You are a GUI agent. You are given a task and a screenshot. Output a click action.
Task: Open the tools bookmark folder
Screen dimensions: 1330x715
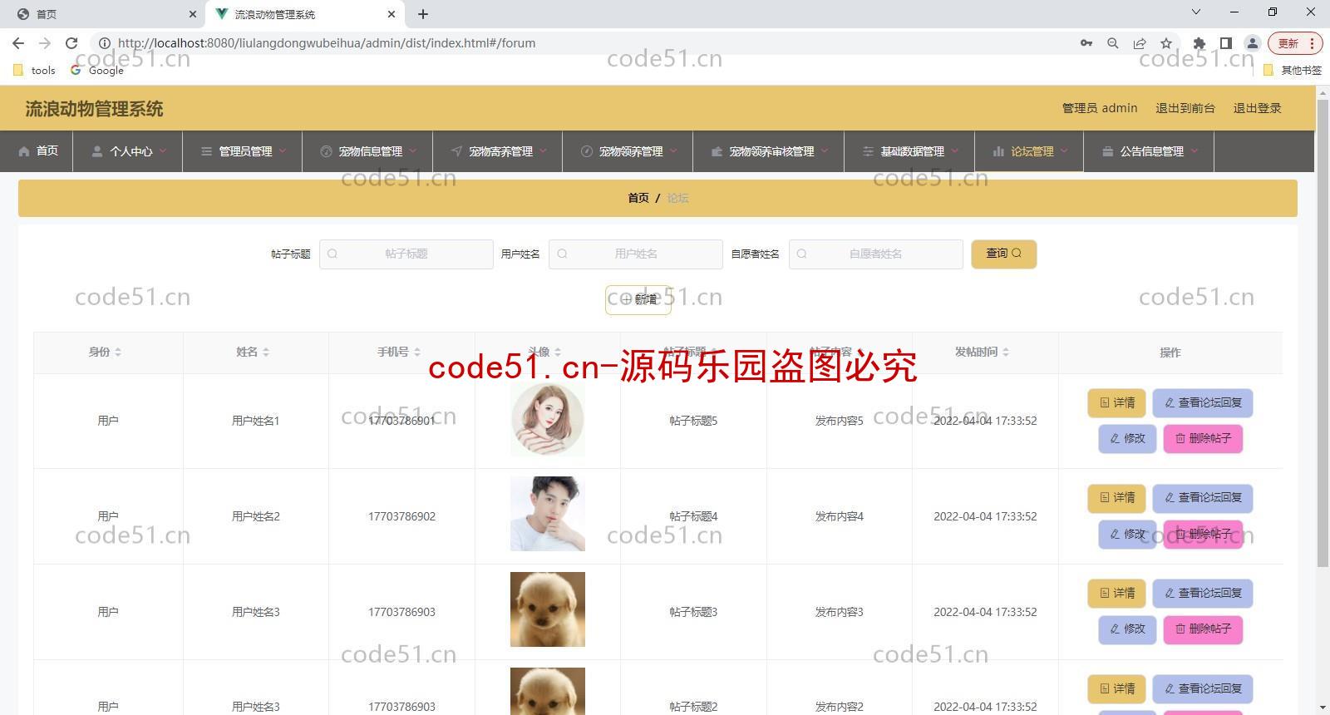tap(35, 71)
